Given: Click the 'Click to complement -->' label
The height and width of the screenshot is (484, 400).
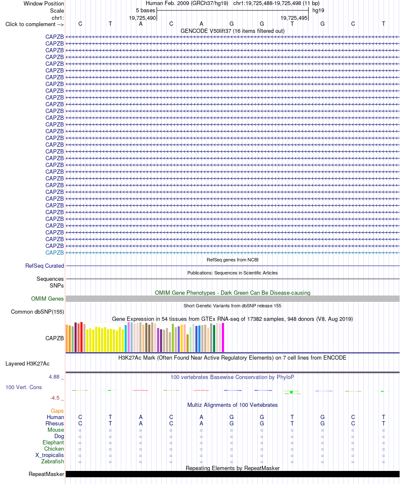Looking at the screenshot, I should point(35,24).
